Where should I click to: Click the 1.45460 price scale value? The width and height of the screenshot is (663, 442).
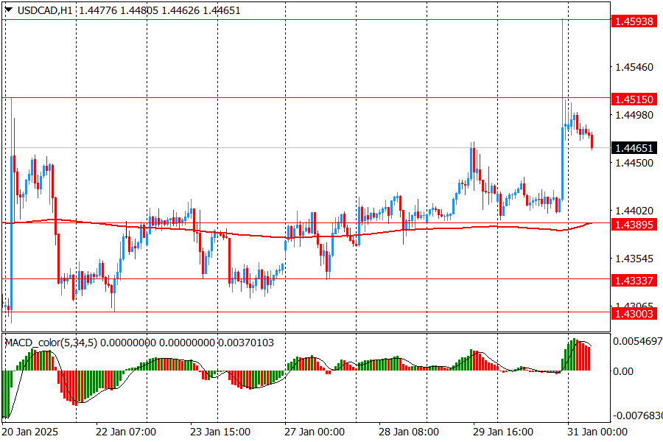click(634, 67)
